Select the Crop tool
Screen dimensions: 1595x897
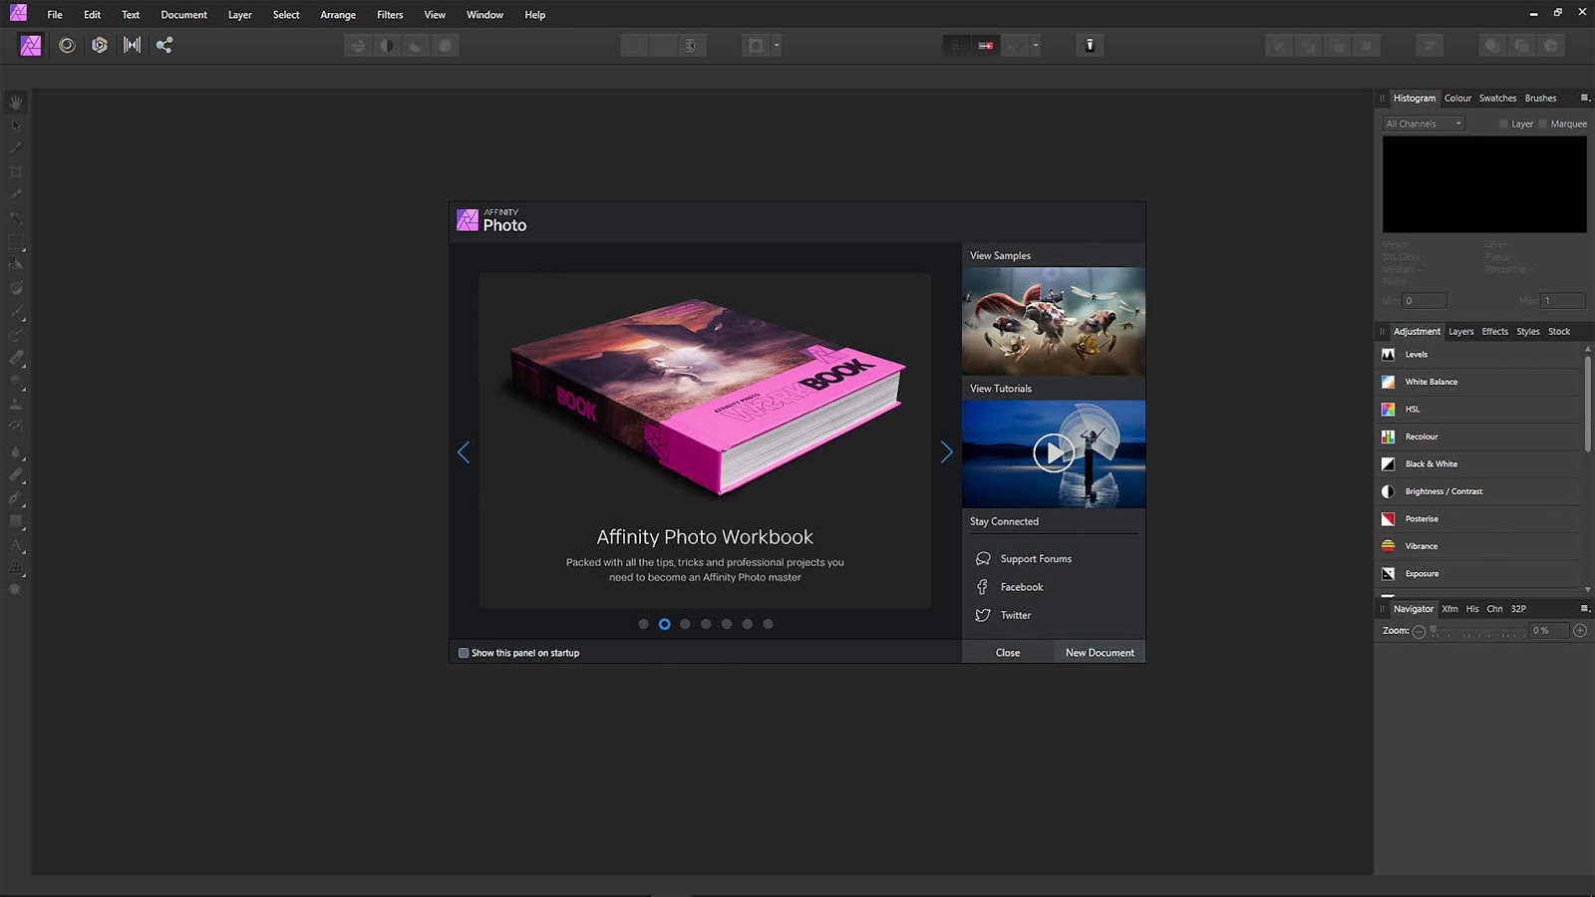16,171
